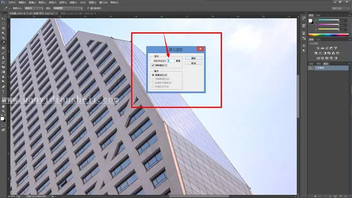This screenshot has height=198, width=352.
Task: Select the Work Path row
Action: click(x=328, y=68)
